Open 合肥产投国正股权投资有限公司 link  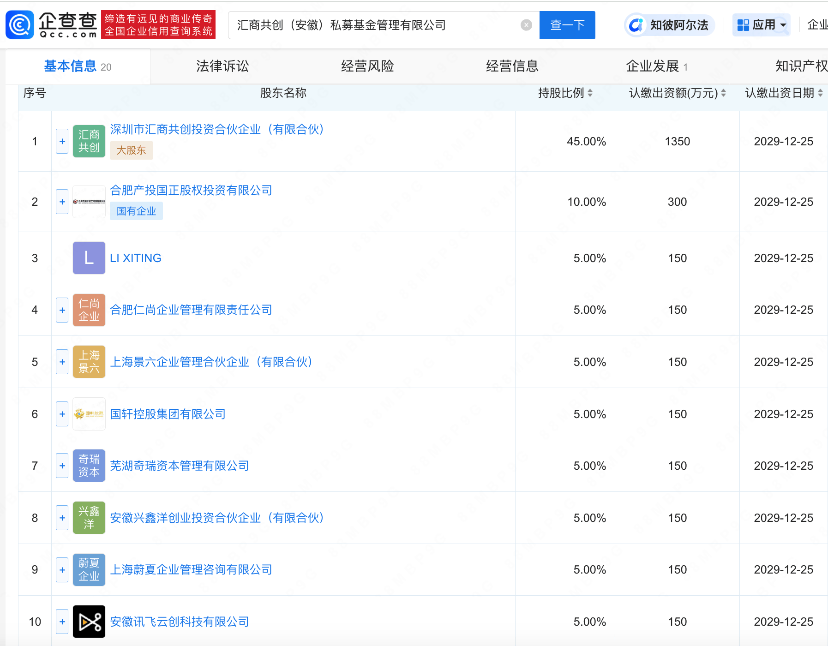(191, 190)
